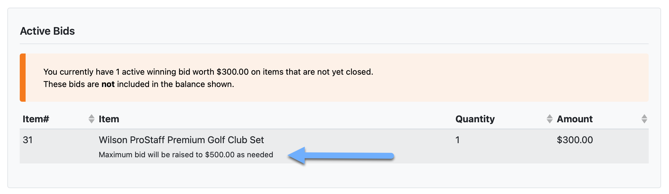This screenshot has width=669, height=194.
Task: Select the Amount column header
Action: tap(574, 119)
